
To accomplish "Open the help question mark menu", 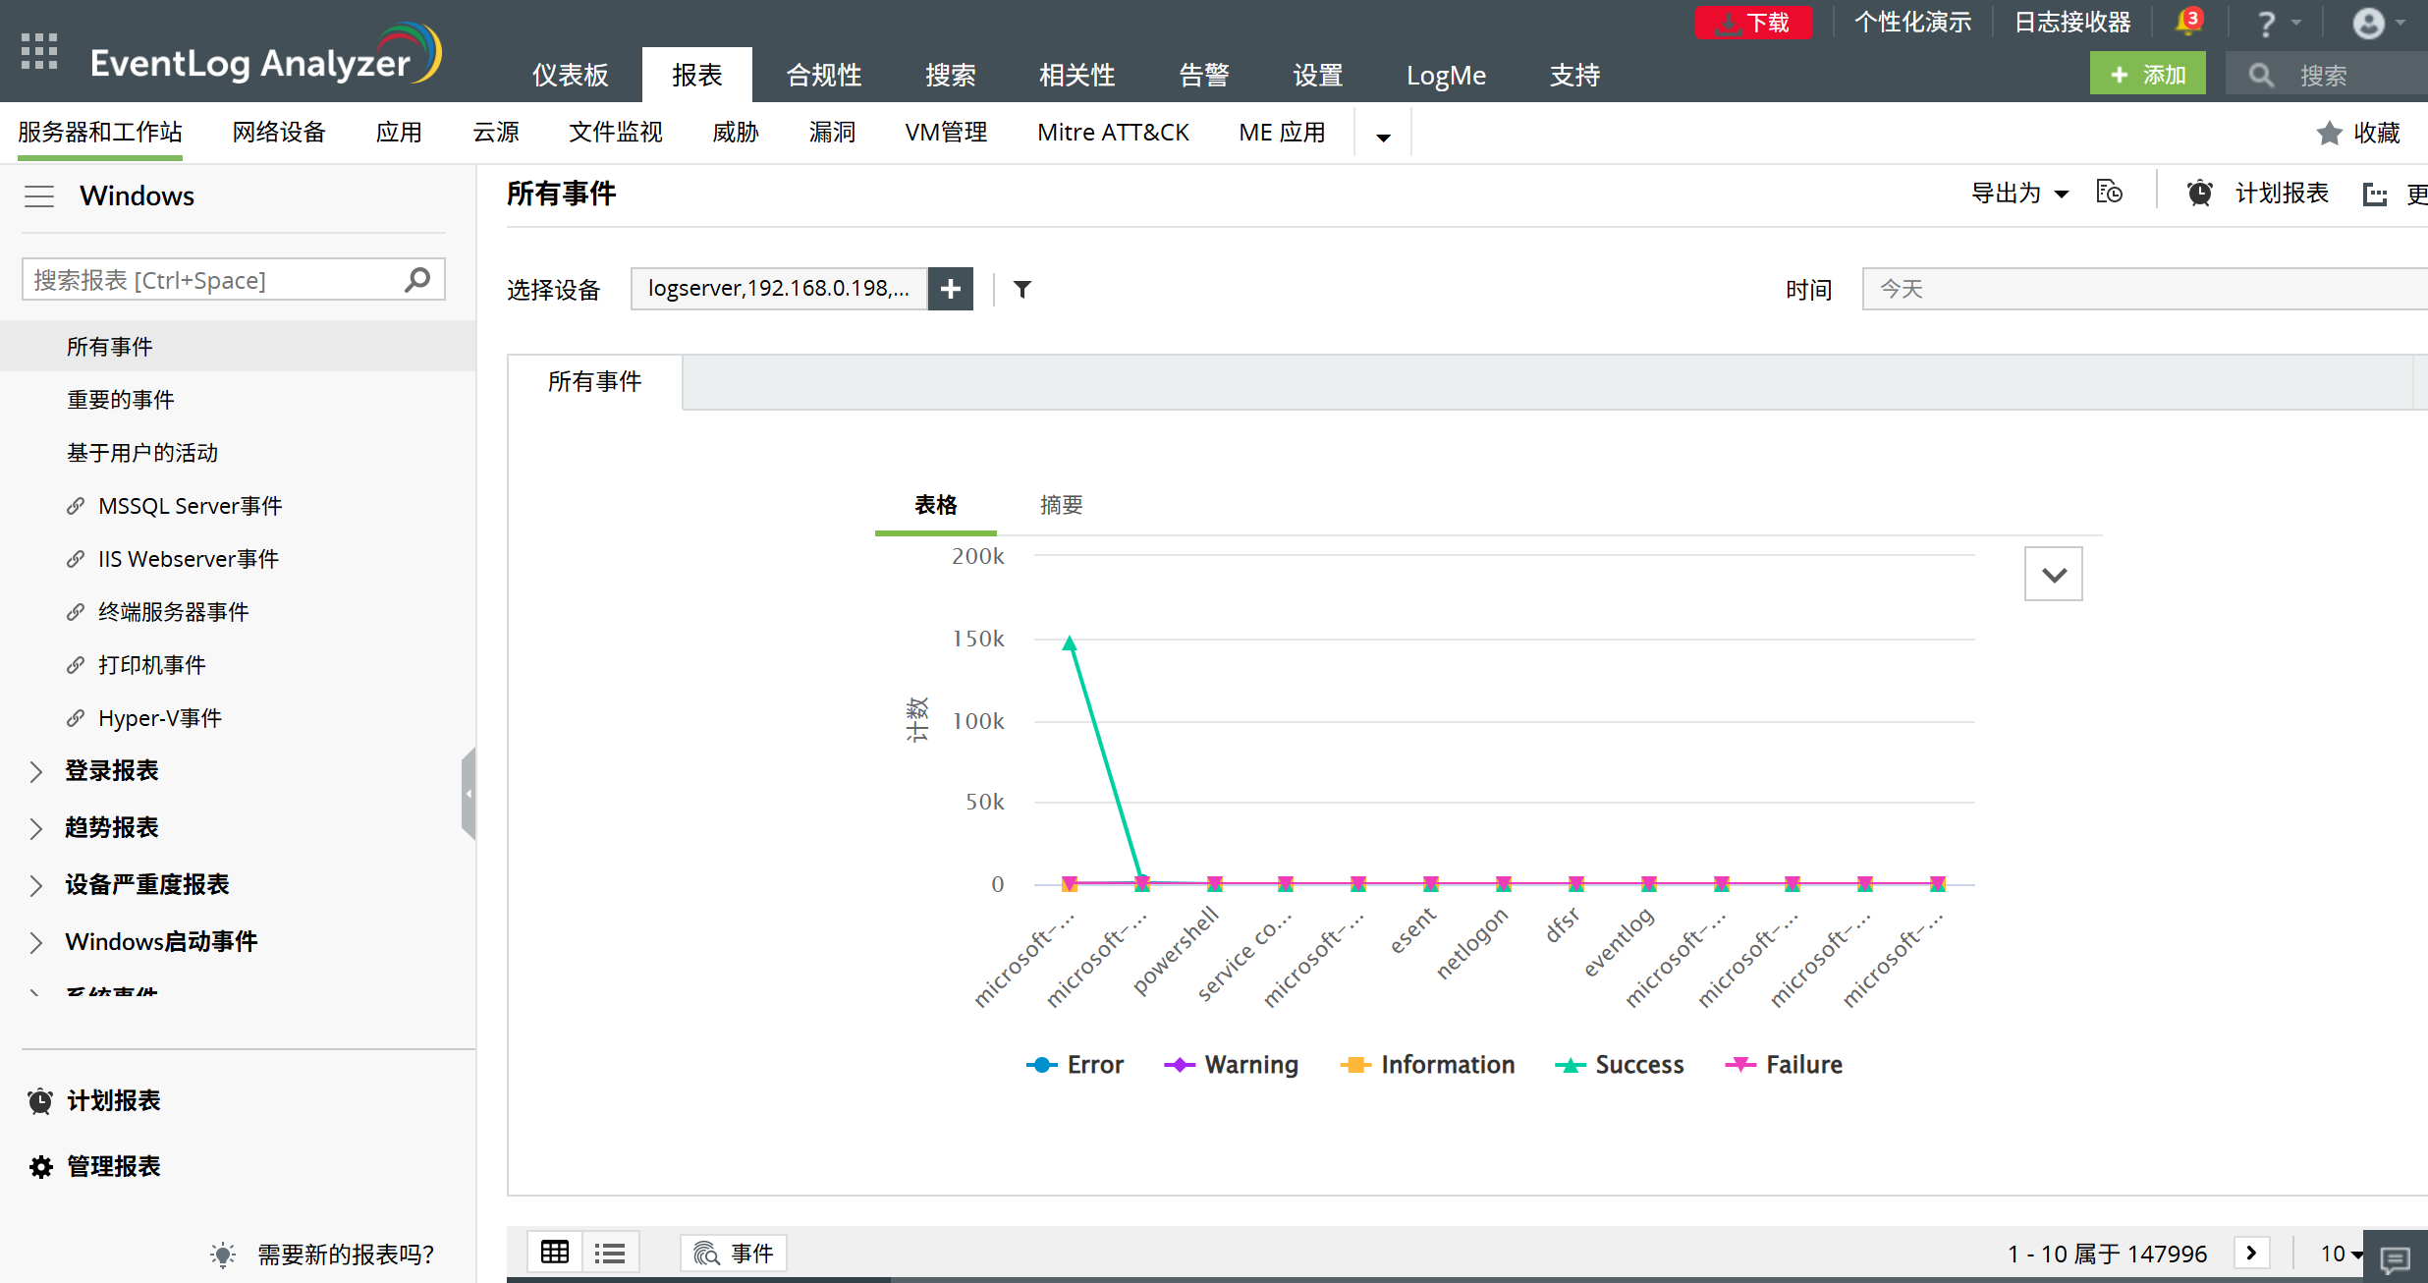I will coord(2267,24).
